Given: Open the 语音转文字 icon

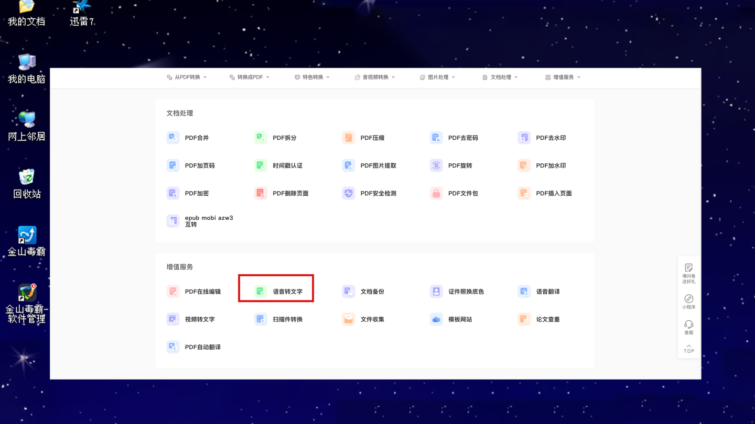Looking at the screenshot, I should click(x=261, y=292).
